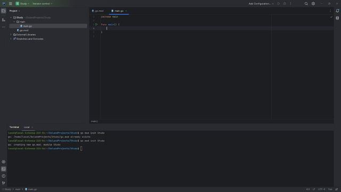Screen dimensions: 341x192
Task: Close the main.go editor tab
Action: (126, 11)
